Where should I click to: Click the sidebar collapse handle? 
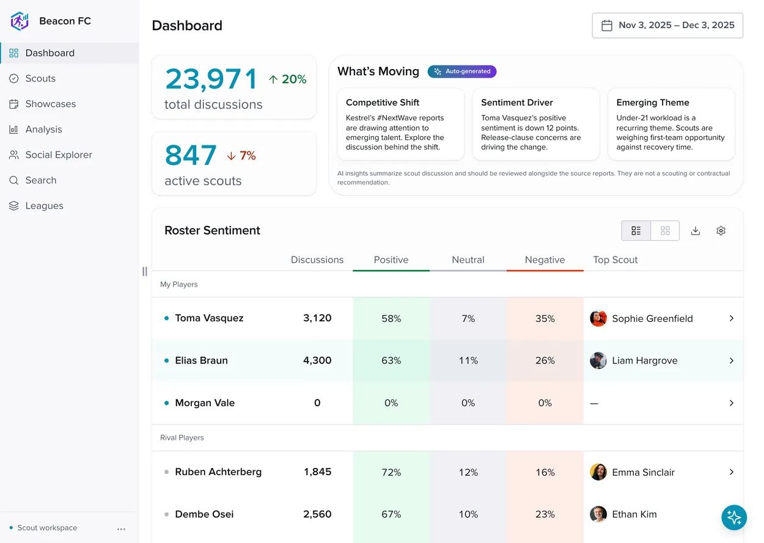click(145, 271)
